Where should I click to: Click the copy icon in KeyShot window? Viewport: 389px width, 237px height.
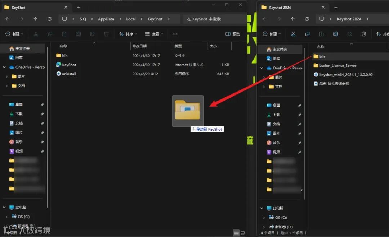pos(50,34)
